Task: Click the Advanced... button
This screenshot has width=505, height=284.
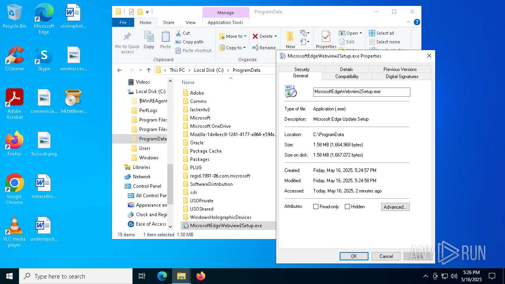Action: (x=395, y=207)
